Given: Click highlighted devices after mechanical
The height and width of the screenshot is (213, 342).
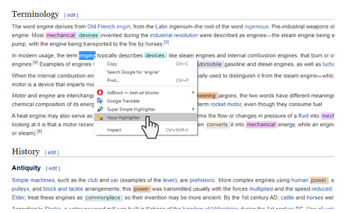Looking at the screenshot, I should (x=88, y=35).
